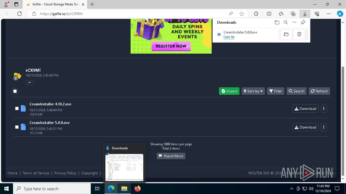The image size is (346, 194).
Task: Expand the Sort by dropdown
Action: [253, 91]
